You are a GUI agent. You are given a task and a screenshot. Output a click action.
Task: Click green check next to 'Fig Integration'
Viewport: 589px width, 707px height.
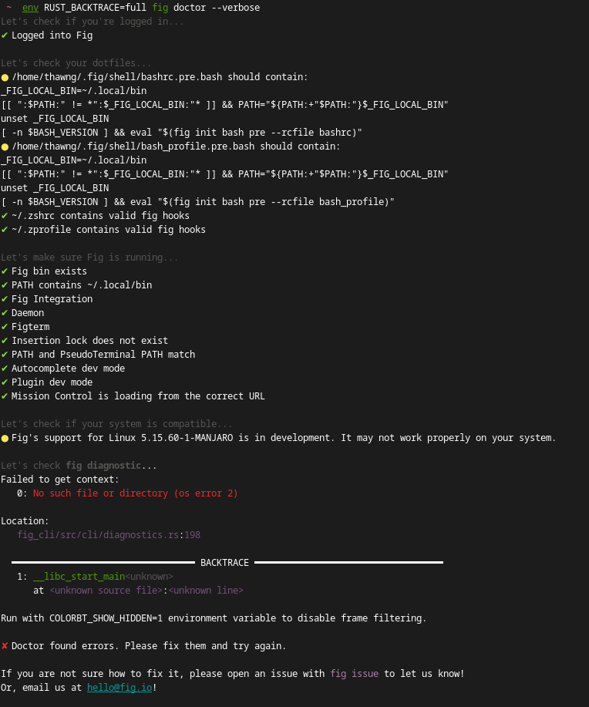pos(5,299)
